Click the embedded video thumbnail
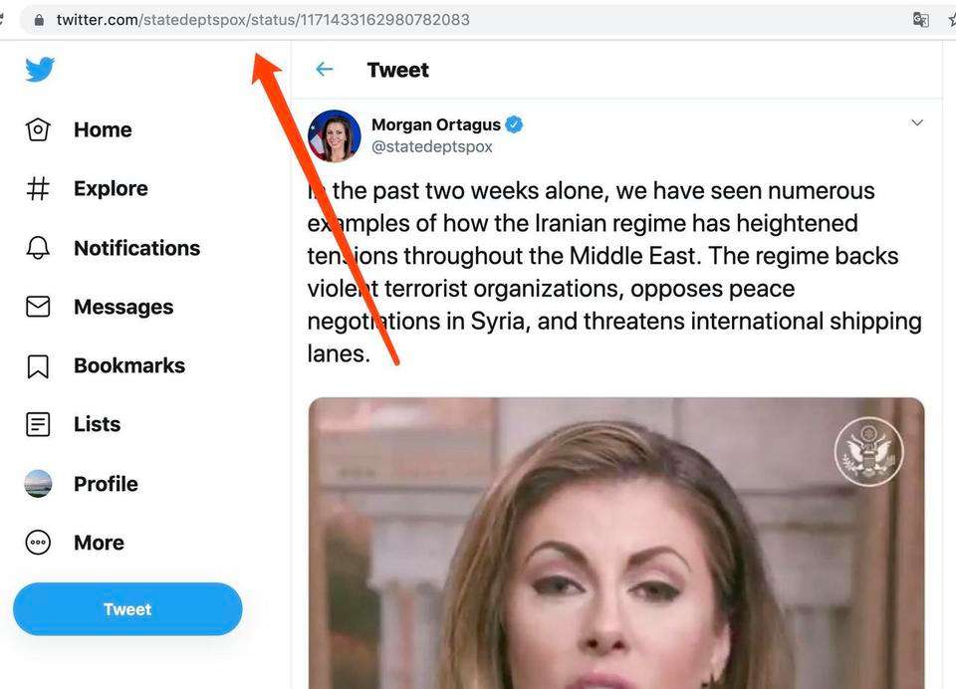 point(616,544)
